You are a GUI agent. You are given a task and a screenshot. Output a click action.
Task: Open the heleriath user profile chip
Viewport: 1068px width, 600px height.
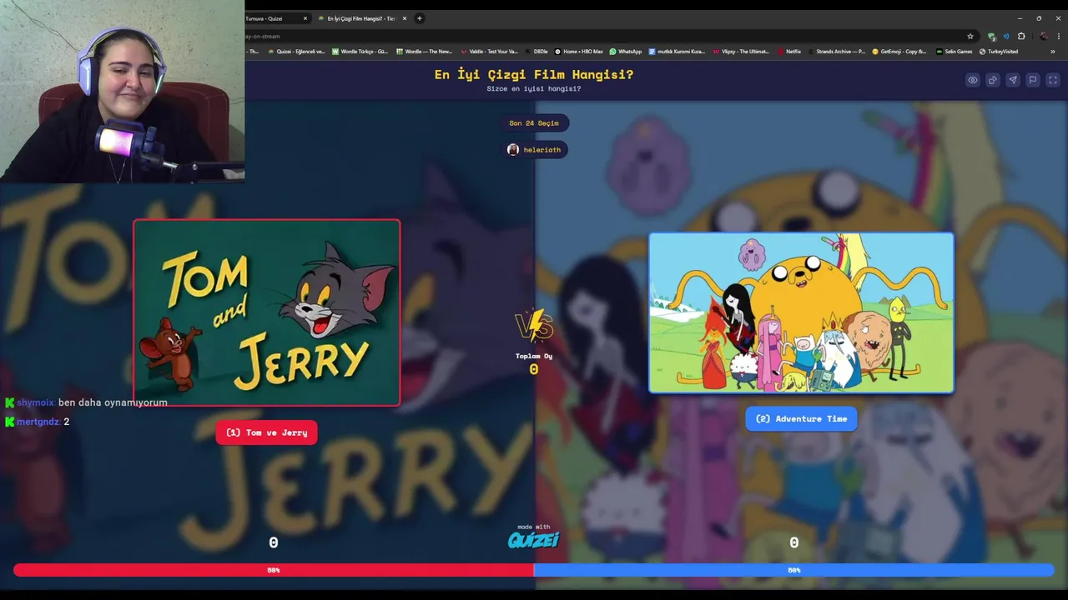(x=534, y=149)
